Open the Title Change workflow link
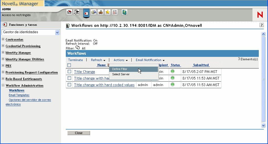This screenshot has width=268, height=144. tap(85, 72)
